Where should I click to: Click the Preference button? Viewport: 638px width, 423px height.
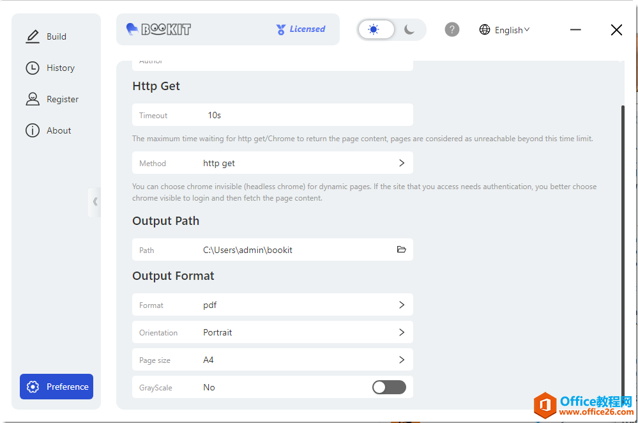tap(57, 387)
